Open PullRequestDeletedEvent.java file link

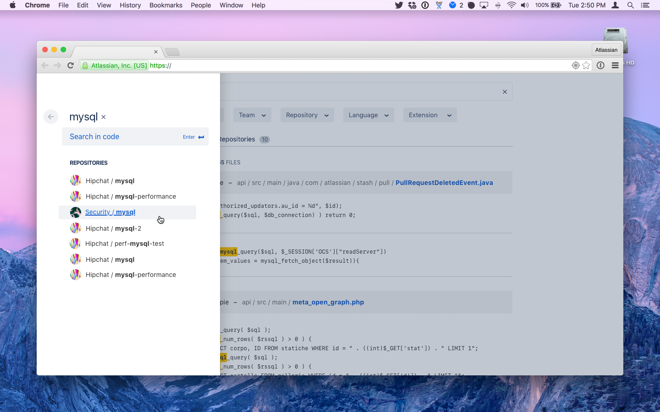click(444, 183)
